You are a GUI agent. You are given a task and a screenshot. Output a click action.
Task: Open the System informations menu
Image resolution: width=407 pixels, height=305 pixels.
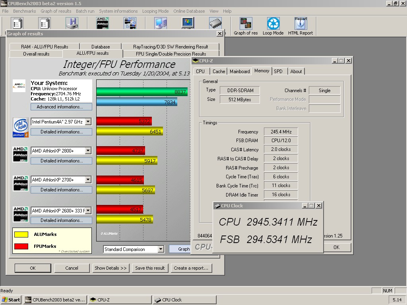tap(118, 11)
